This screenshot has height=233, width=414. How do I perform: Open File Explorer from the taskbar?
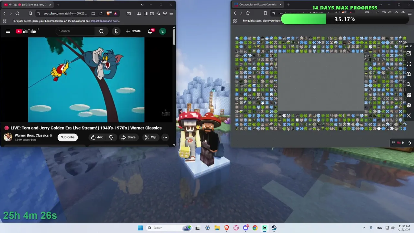pyautogui.click(x=217, y=228)
